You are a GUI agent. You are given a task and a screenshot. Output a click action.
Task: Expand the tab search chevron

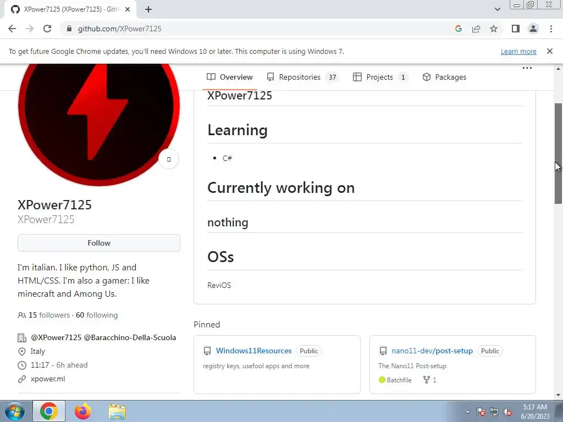497,9
